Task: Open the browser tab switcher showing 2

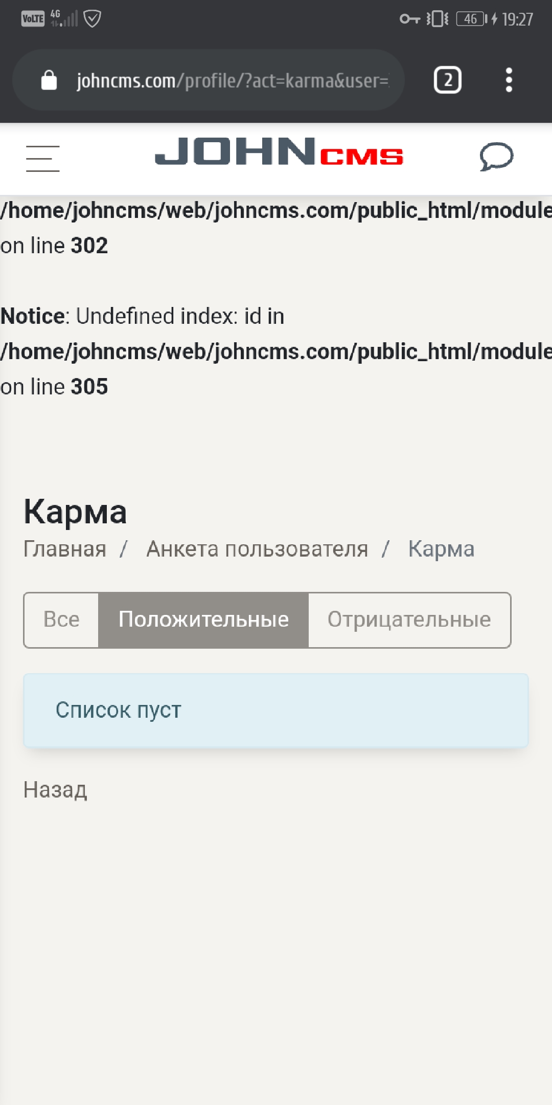Action: tap(447, 80)
